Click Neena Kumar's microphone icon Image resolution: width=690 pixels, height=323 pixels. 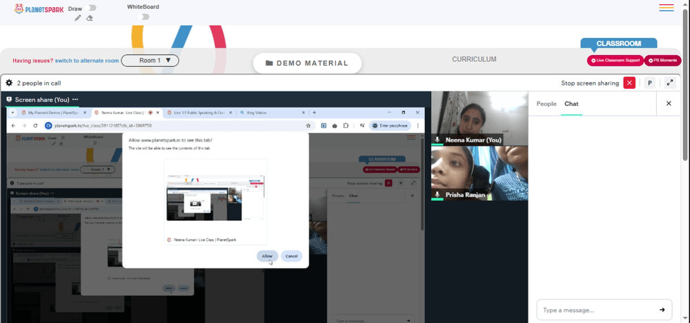coord(437,140)
